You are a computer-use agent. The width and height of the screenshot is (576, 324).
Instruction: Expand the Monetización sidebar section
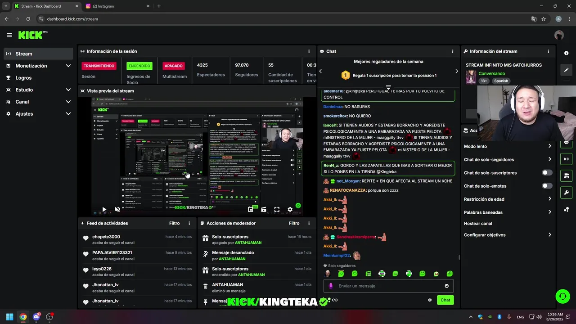click(68, 66)
